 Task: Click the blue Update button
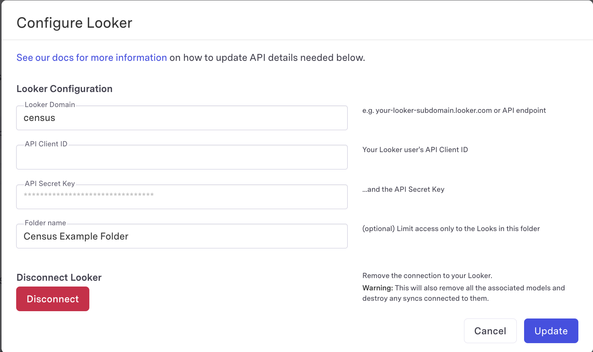[551, 331]
